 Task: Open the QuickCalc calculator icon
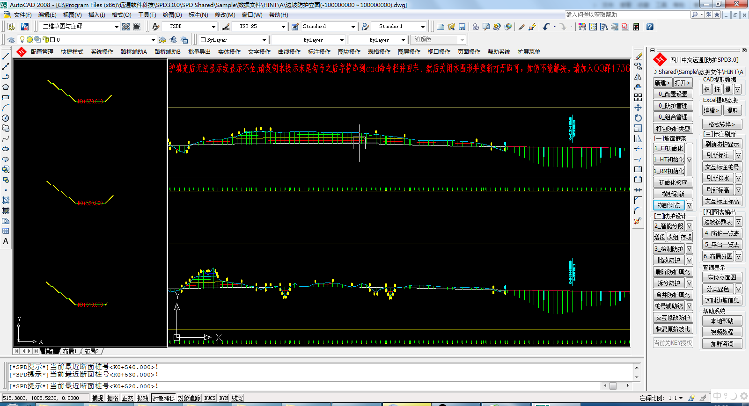pos(636,27)
